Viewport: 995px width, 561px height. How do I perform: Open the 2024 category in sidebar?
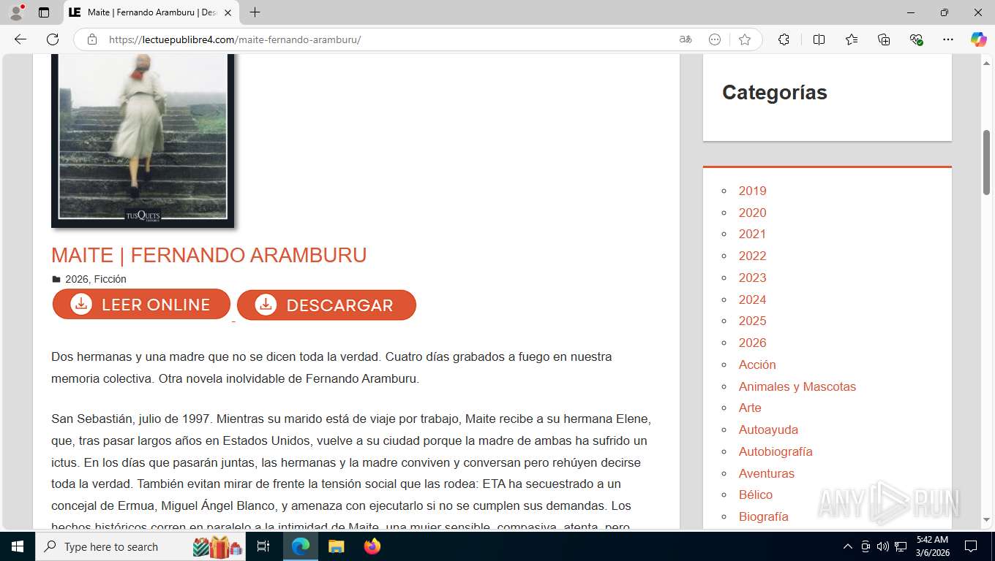[x=752, y=299]
